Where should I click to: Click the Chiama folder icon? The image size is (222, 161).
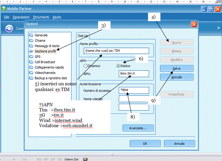pyautogui.click(x=31, y=40)
